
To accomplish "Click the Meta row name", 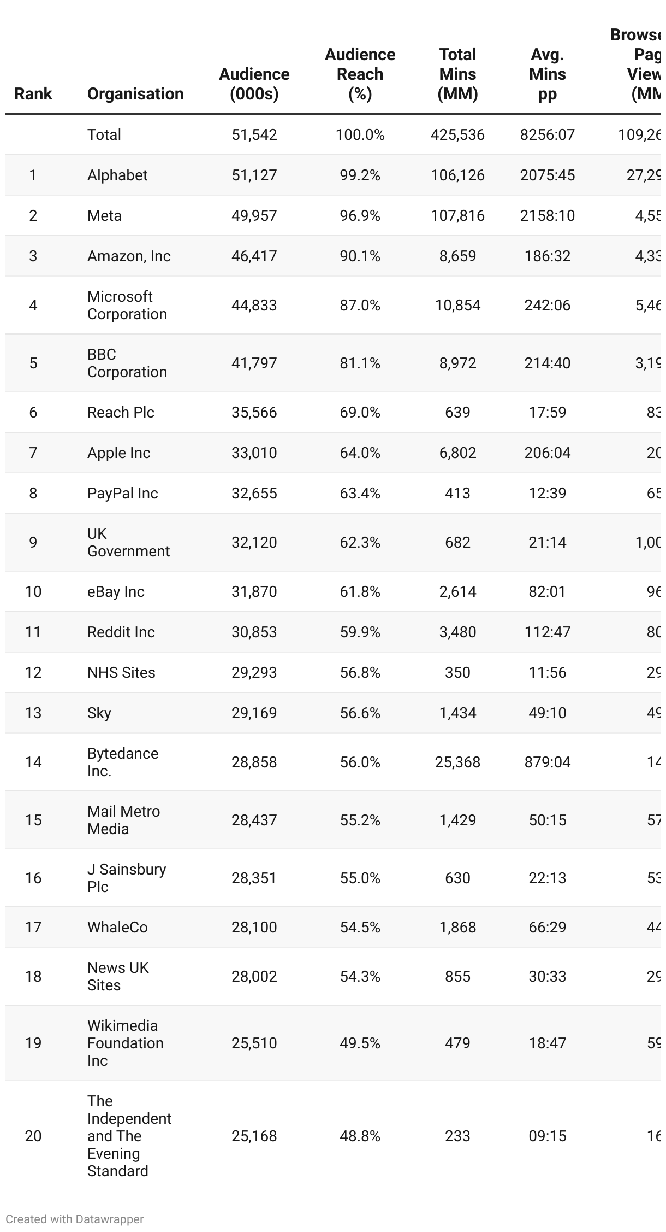I will 104,215.
